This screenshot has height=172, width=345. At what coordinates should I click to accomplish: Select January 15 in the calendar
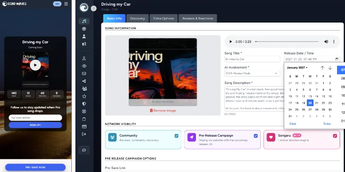coord(323,96)
